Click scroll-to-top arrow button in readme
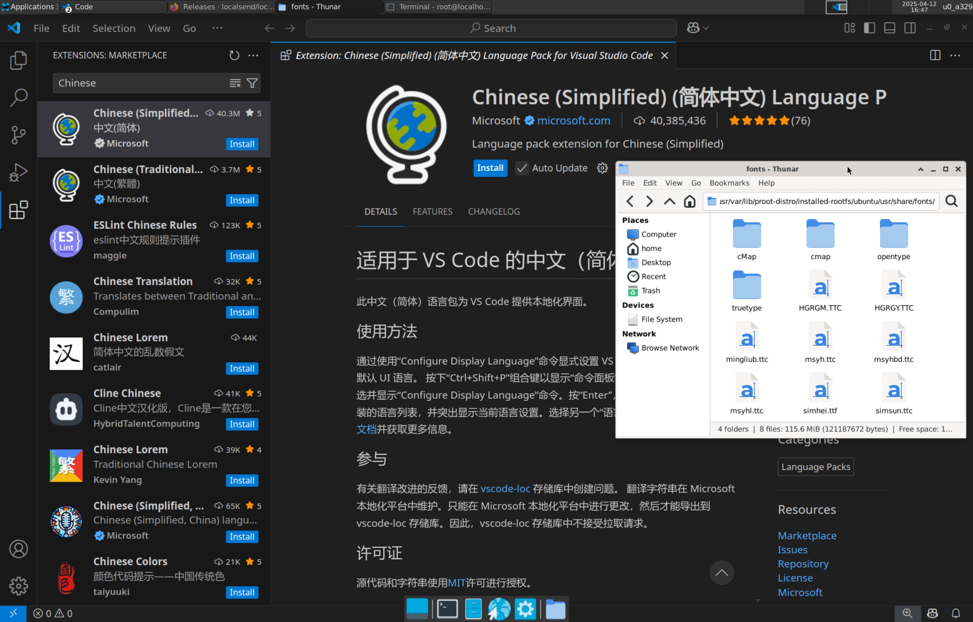Viewport: 973px width, 622px height. pyautogui.click(x=722, y=573)
